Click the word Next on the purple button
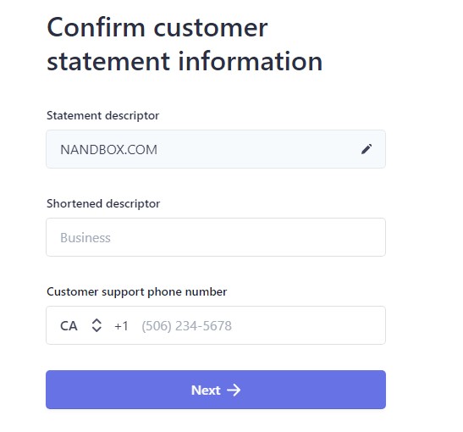The width and height of the screenshot is (463, 432). pos(206,390)
